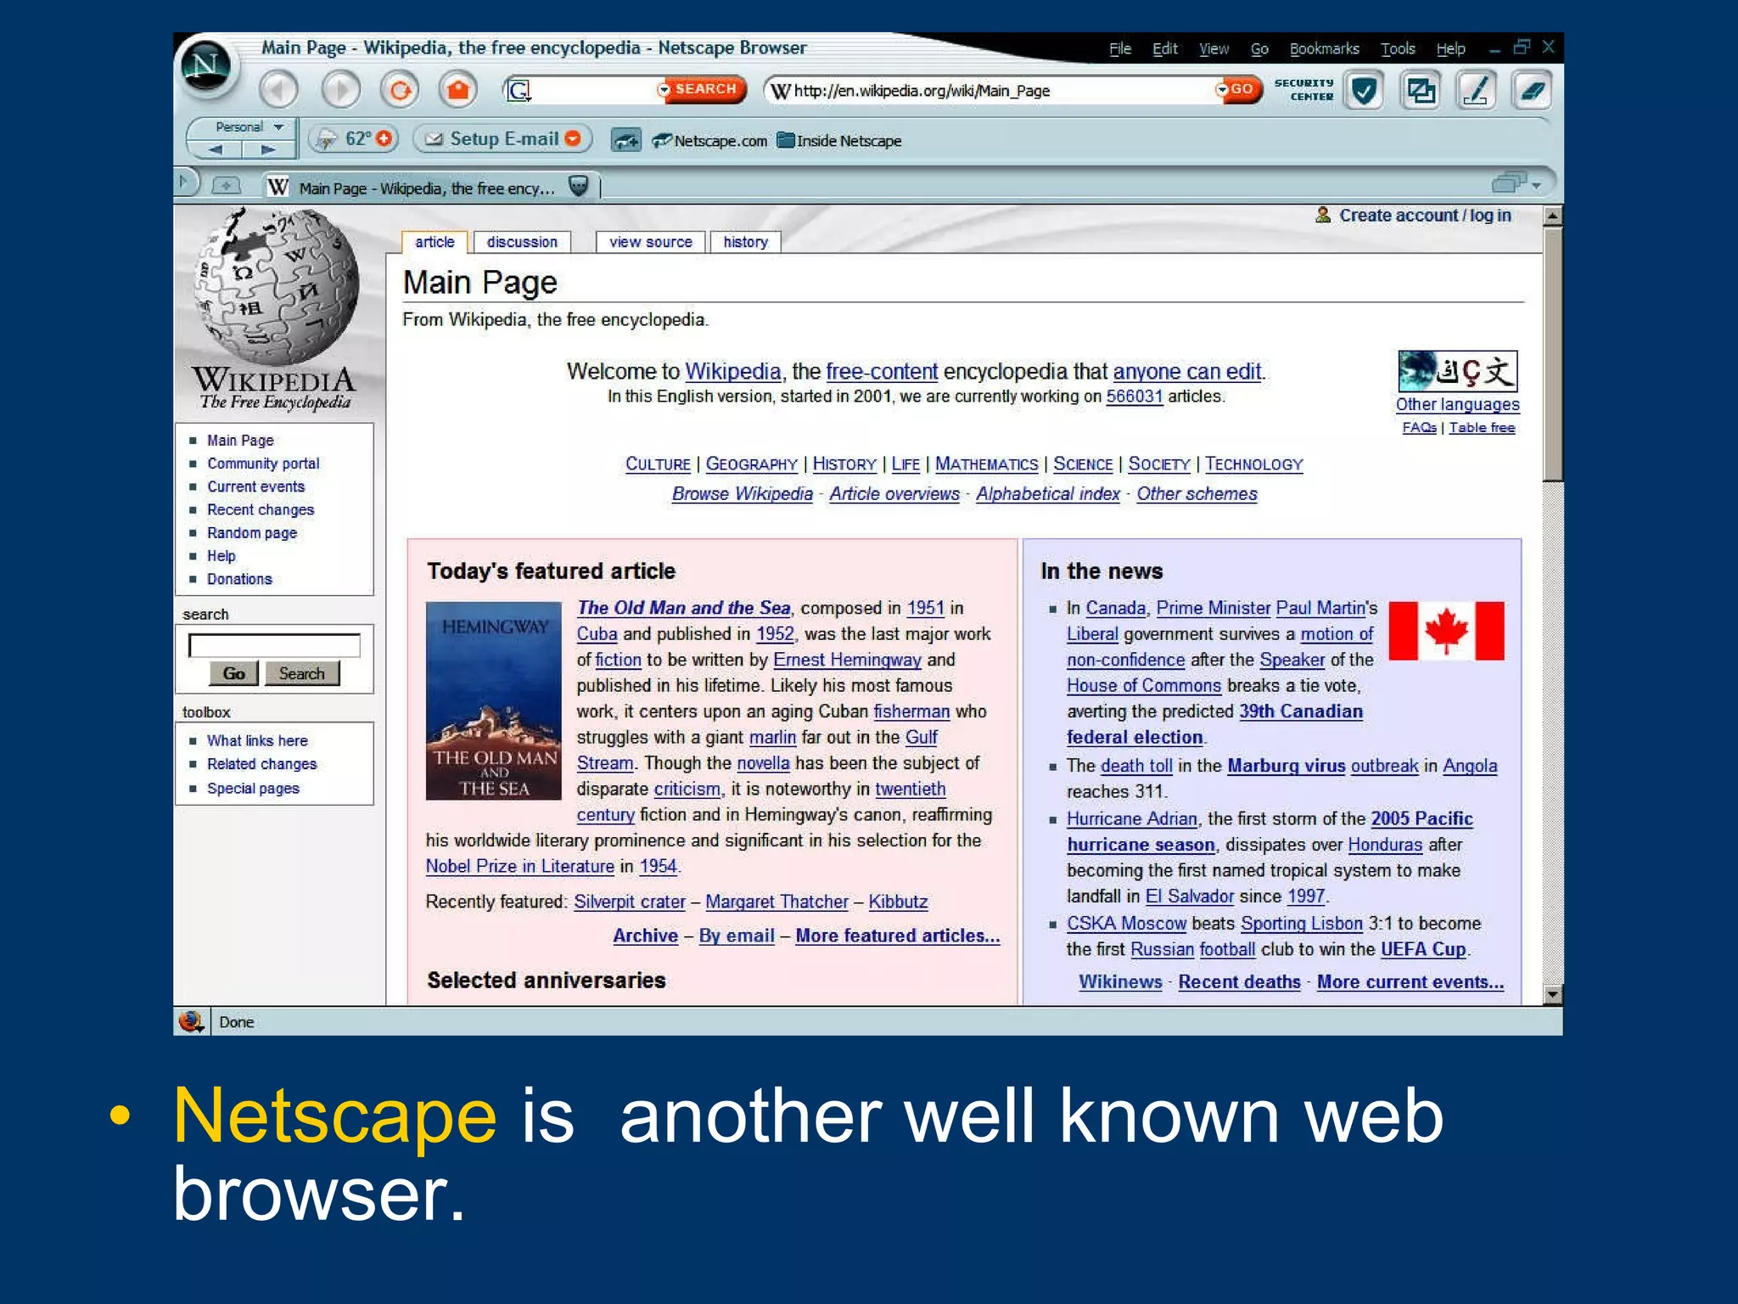
Task: Click the 566031 articles count link
Action: click(1134, 396)
